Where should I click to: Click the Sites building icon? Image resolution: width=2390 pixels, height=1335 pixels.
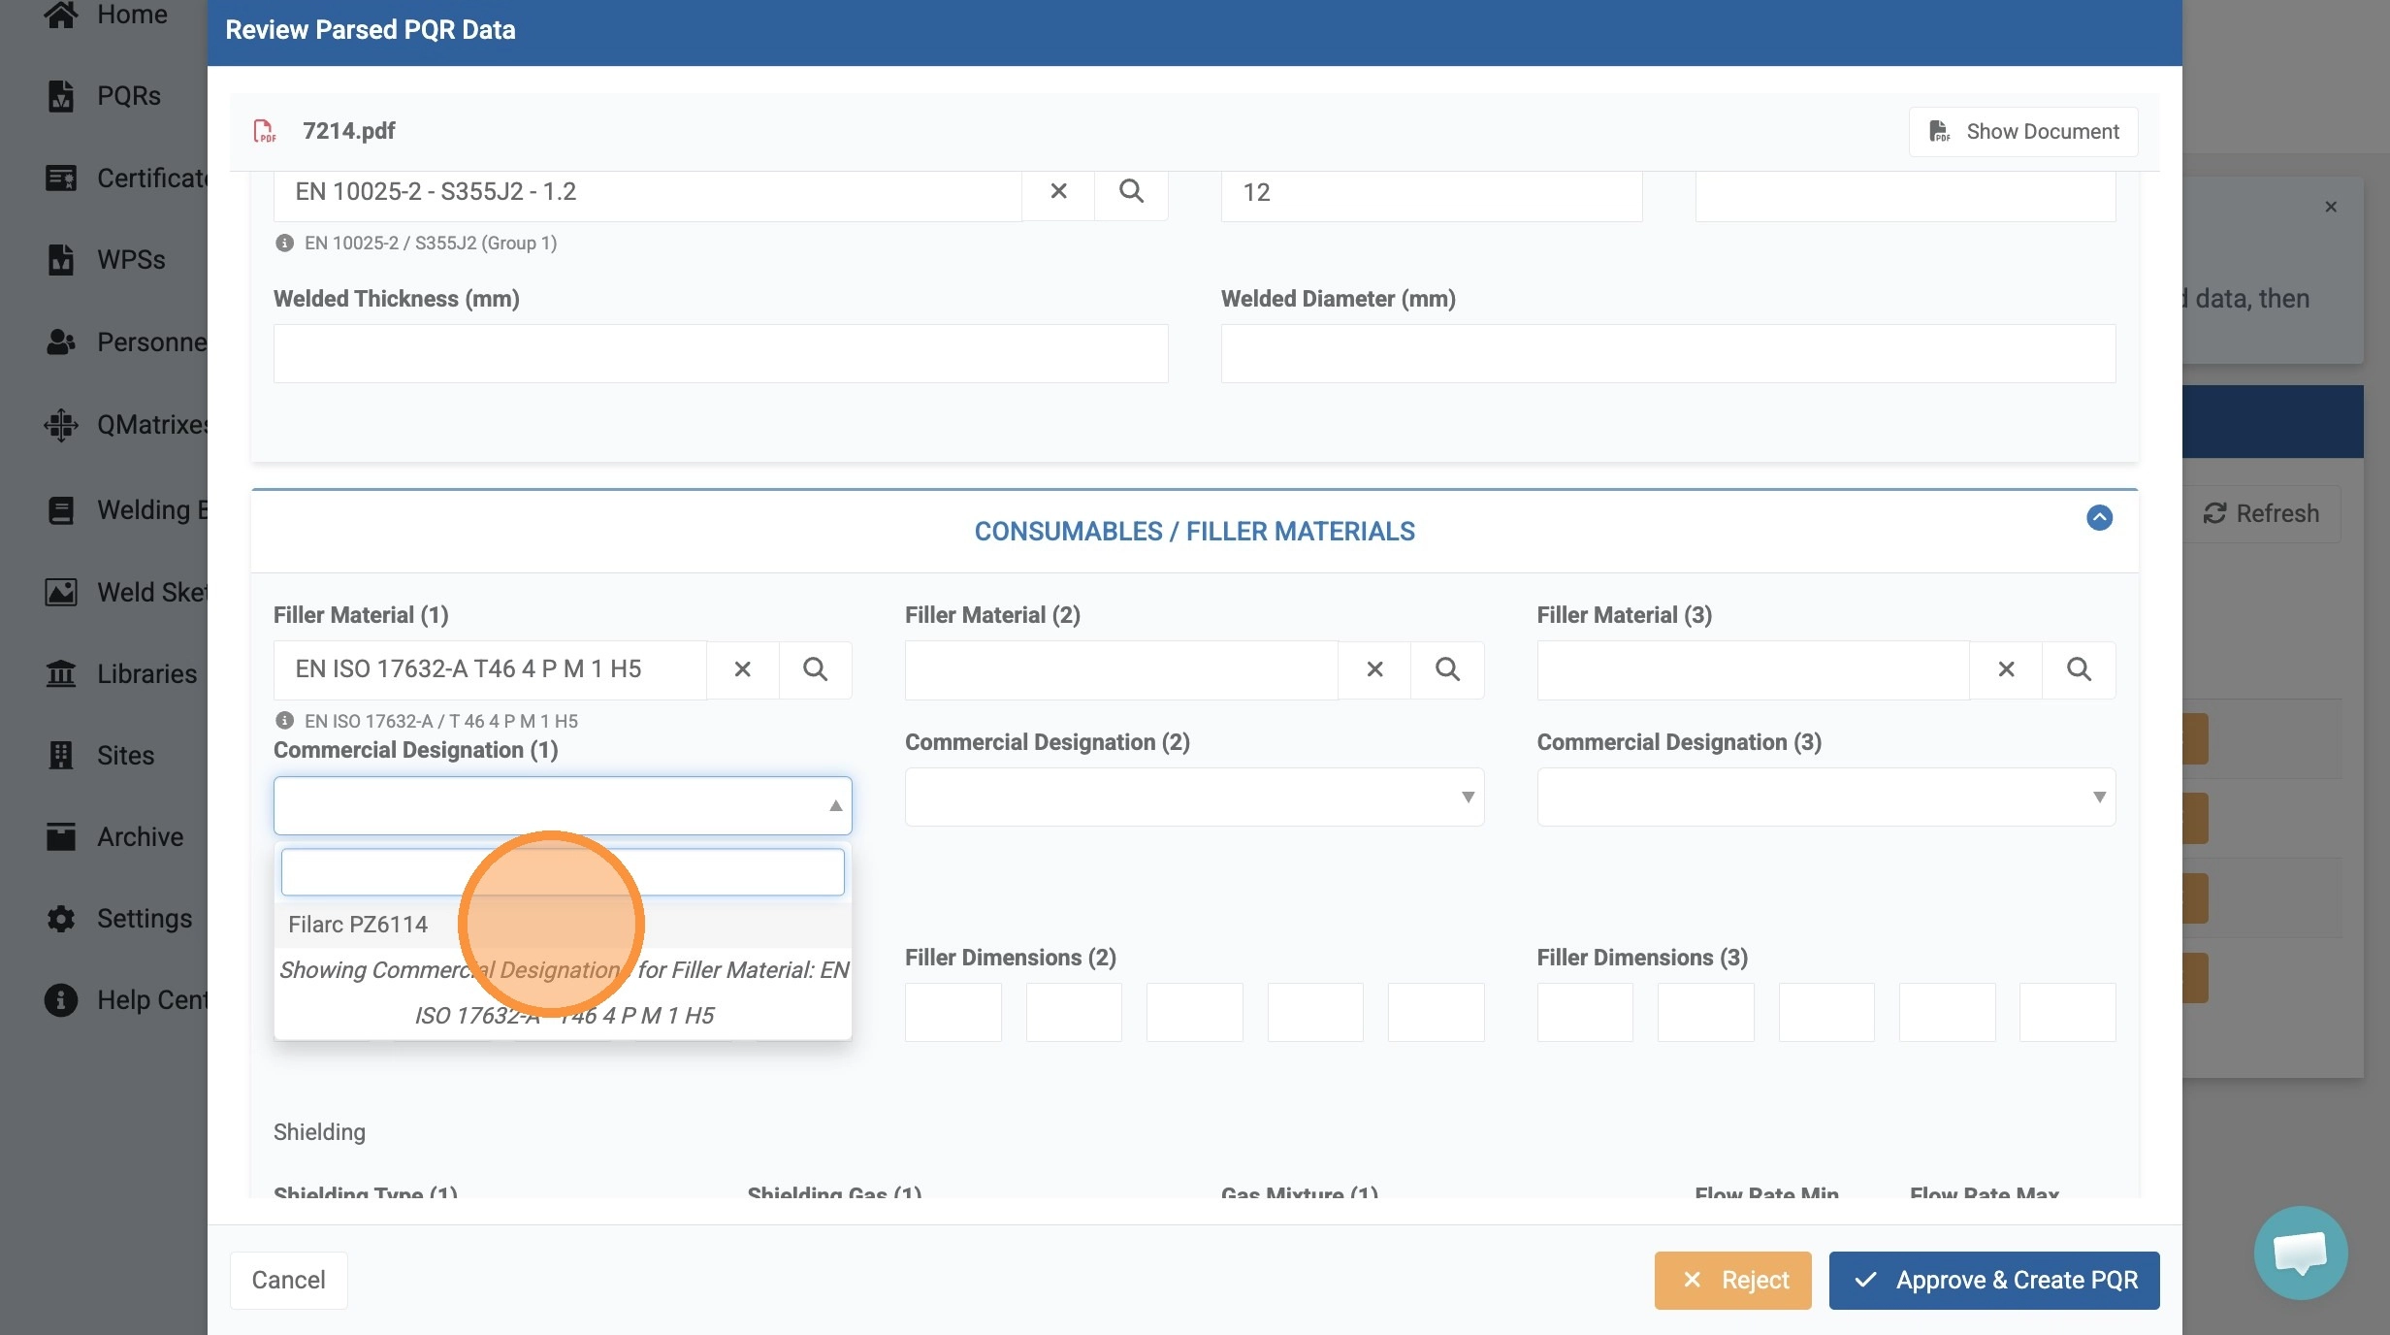coord(61,755)
